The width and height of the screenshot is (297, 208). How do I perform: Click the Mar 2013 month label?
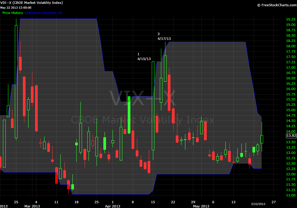32,206
